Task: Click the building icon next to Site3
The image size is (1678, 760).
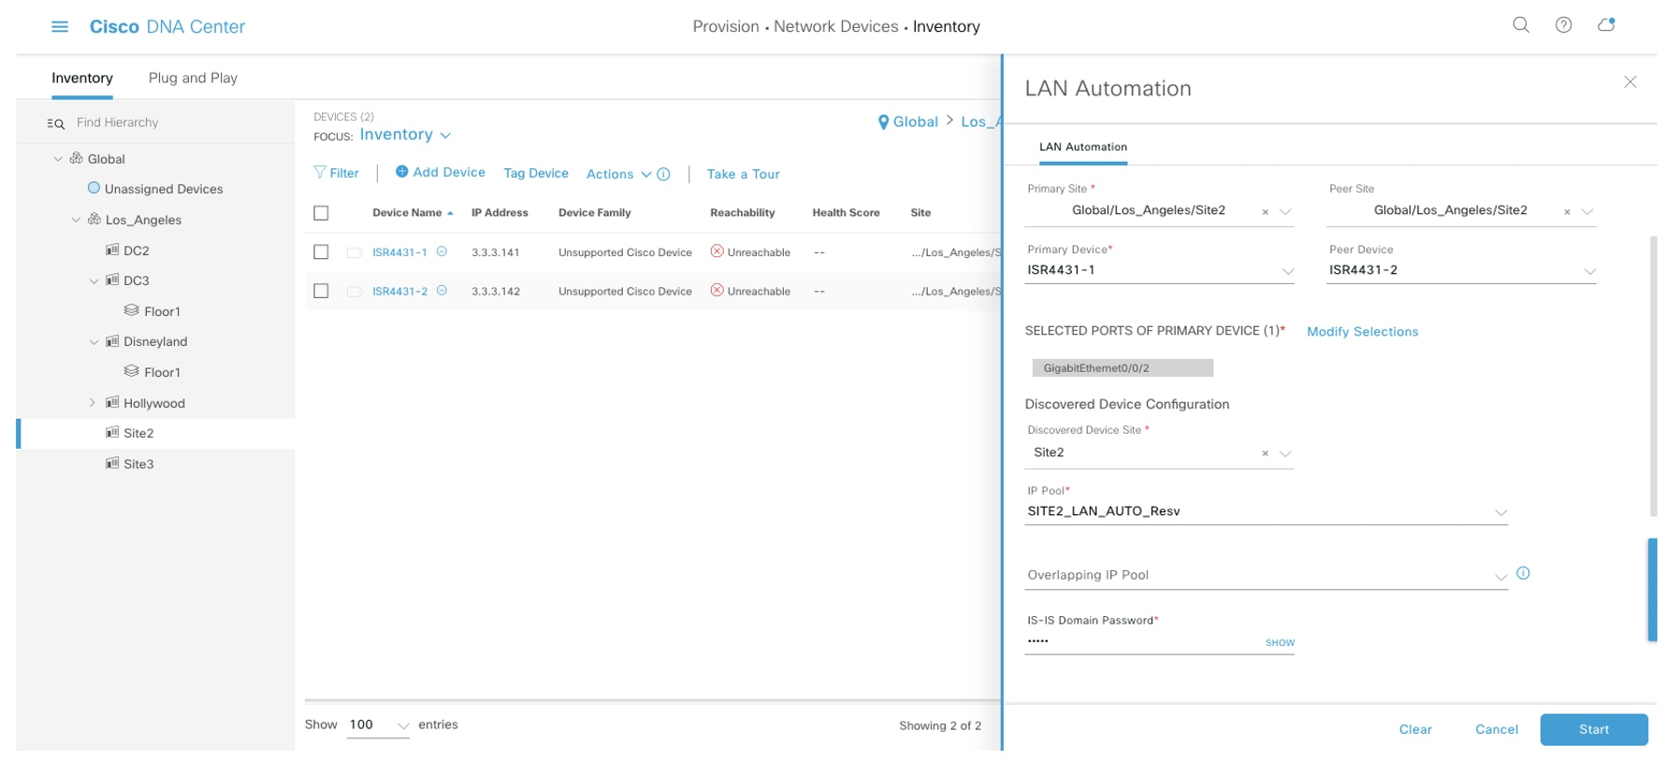Action: 112,463
